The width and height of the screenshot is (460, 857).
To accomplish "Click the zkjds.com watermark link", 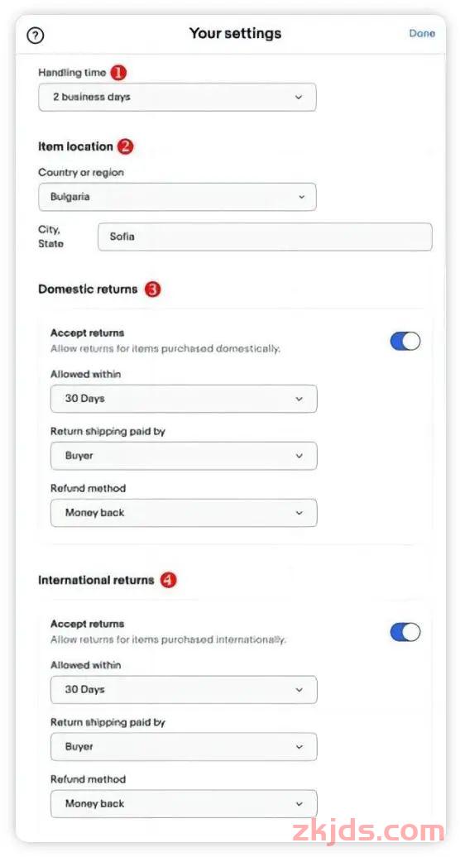I will click(368, 832).
